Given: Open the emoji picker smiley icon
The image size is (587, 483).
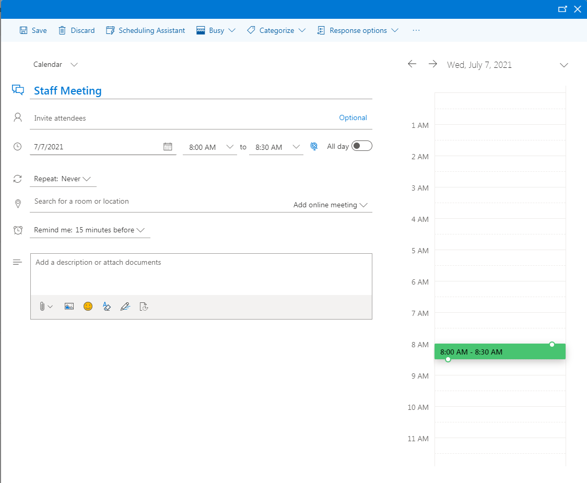Looking at the screenshot, I should coord(88,307).
